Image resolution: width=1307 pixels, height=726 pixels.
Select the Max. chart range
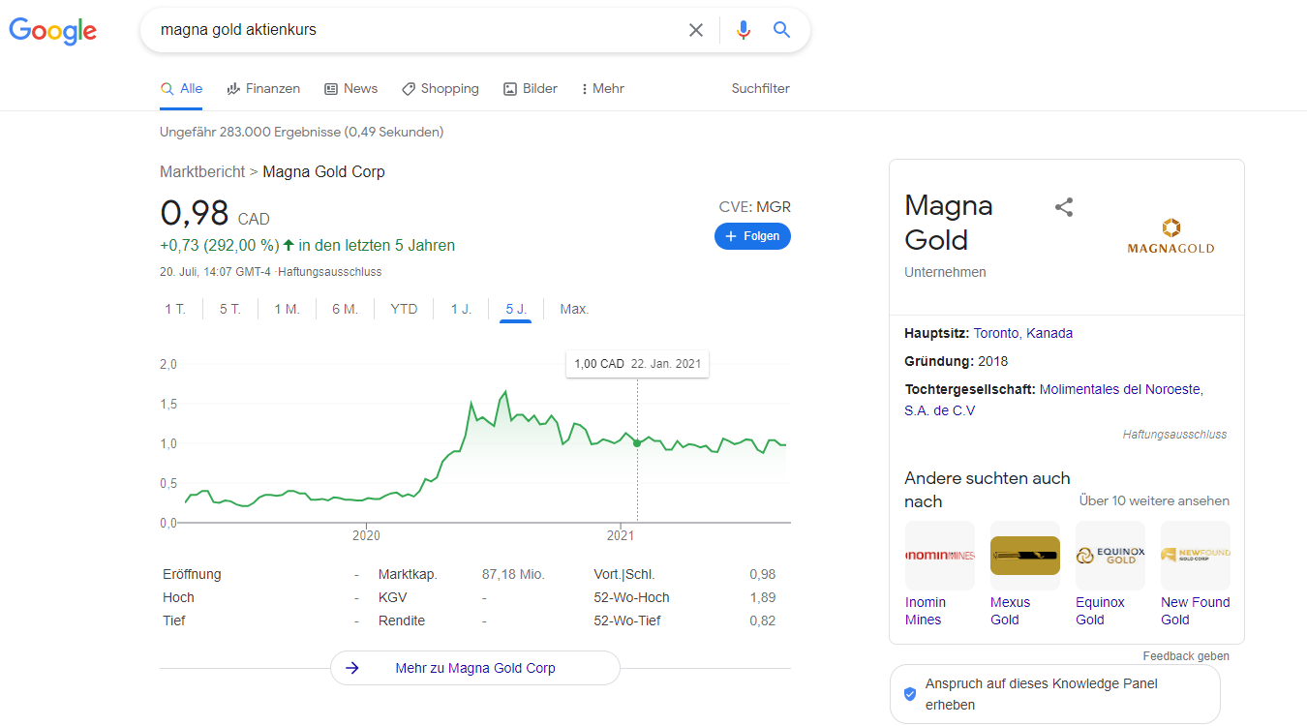[x=574, y=309]
